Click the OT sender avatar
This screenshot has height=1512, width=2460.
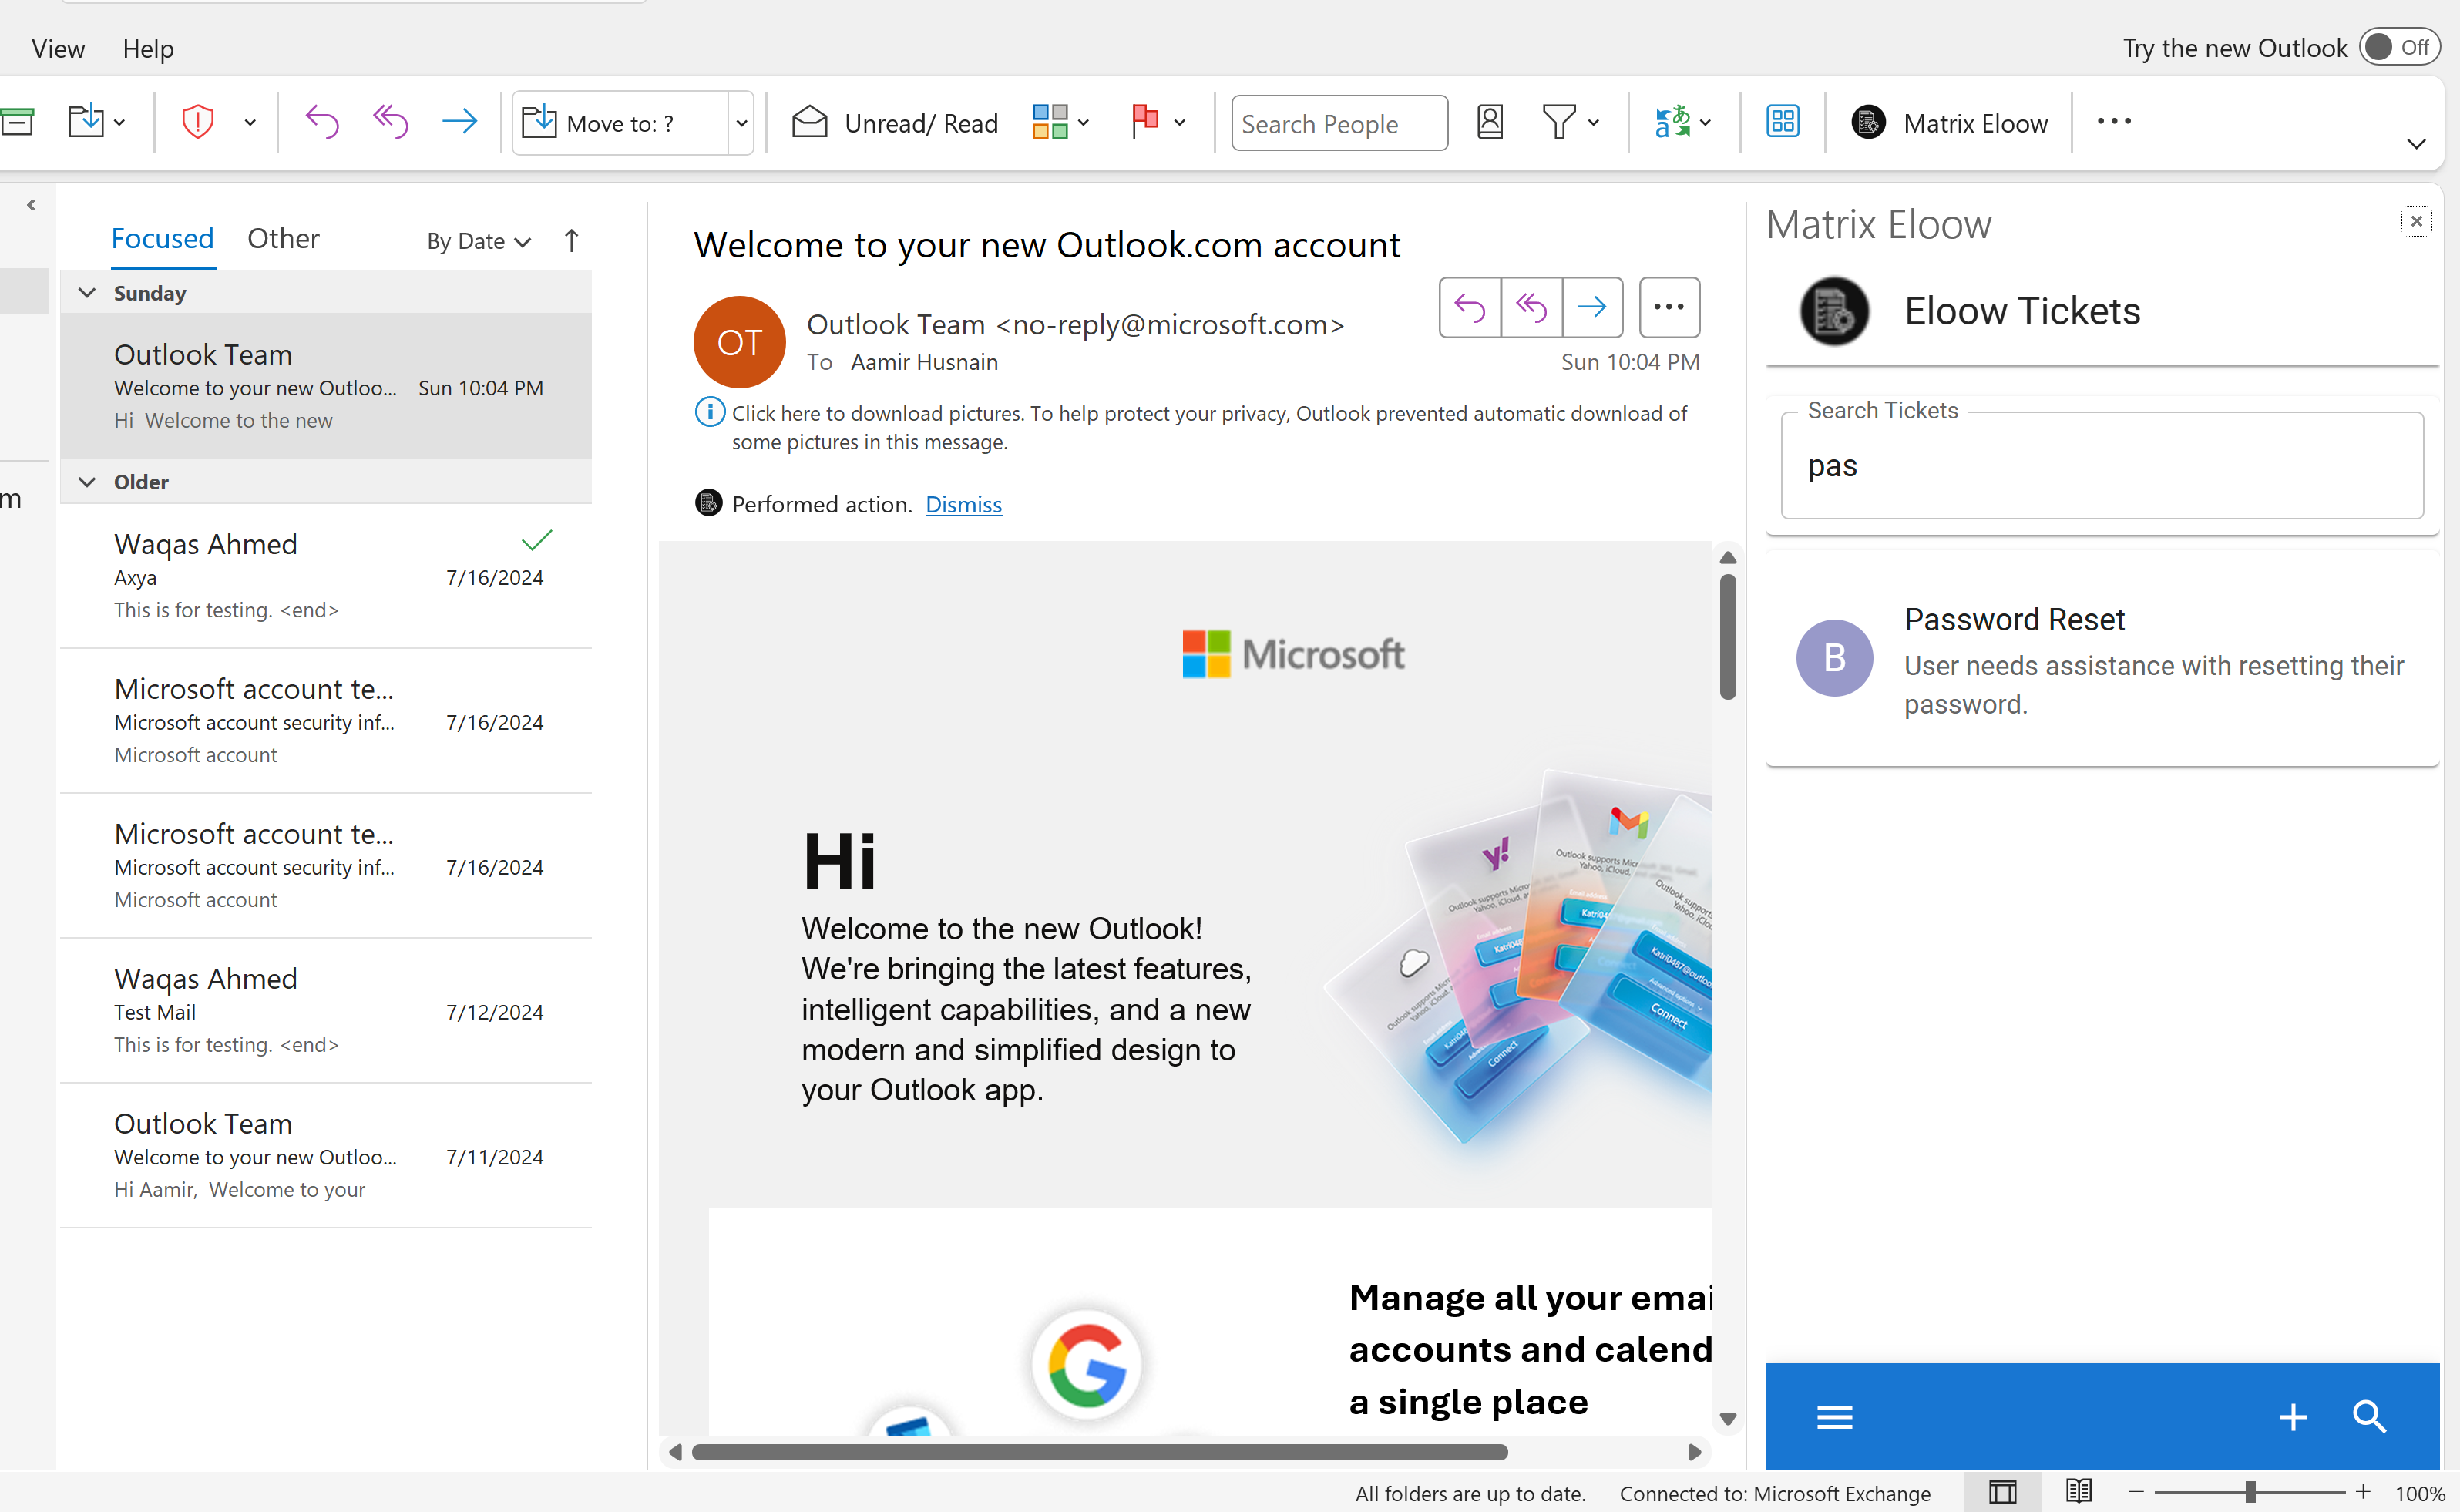(x=739, y=342)
